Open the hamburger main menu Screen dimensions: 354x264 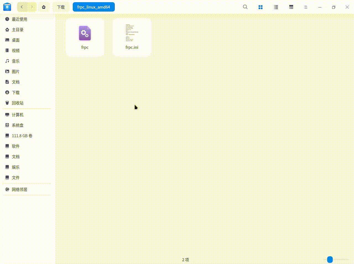tap(306, 7)
